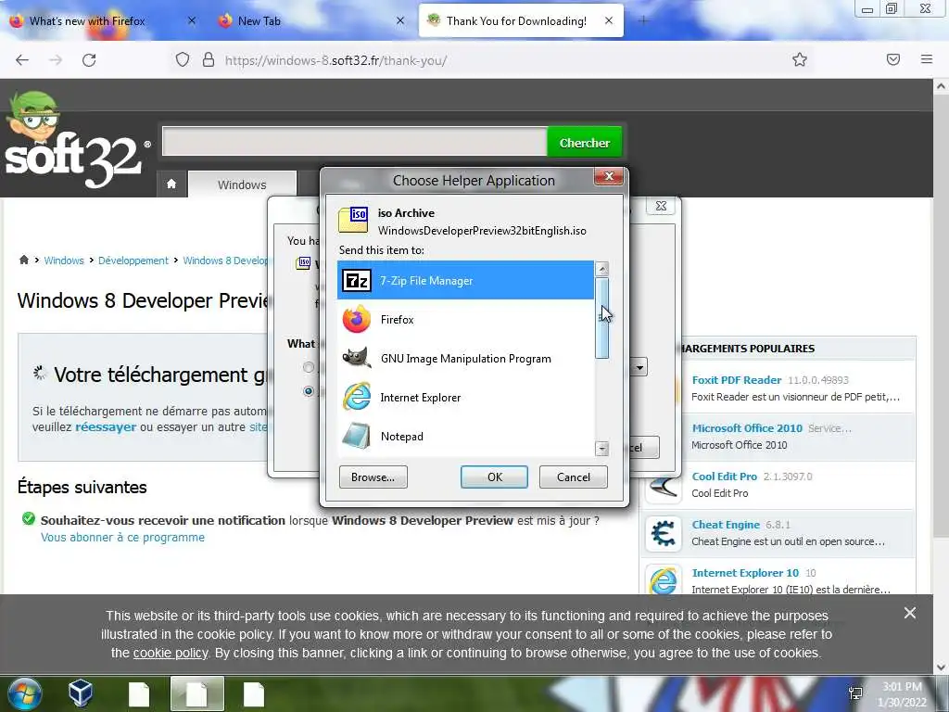The width and height of the screenshot is (949, 712).
Task: Select the checked radio button in download dialog
Action: (x=308, y=391)
